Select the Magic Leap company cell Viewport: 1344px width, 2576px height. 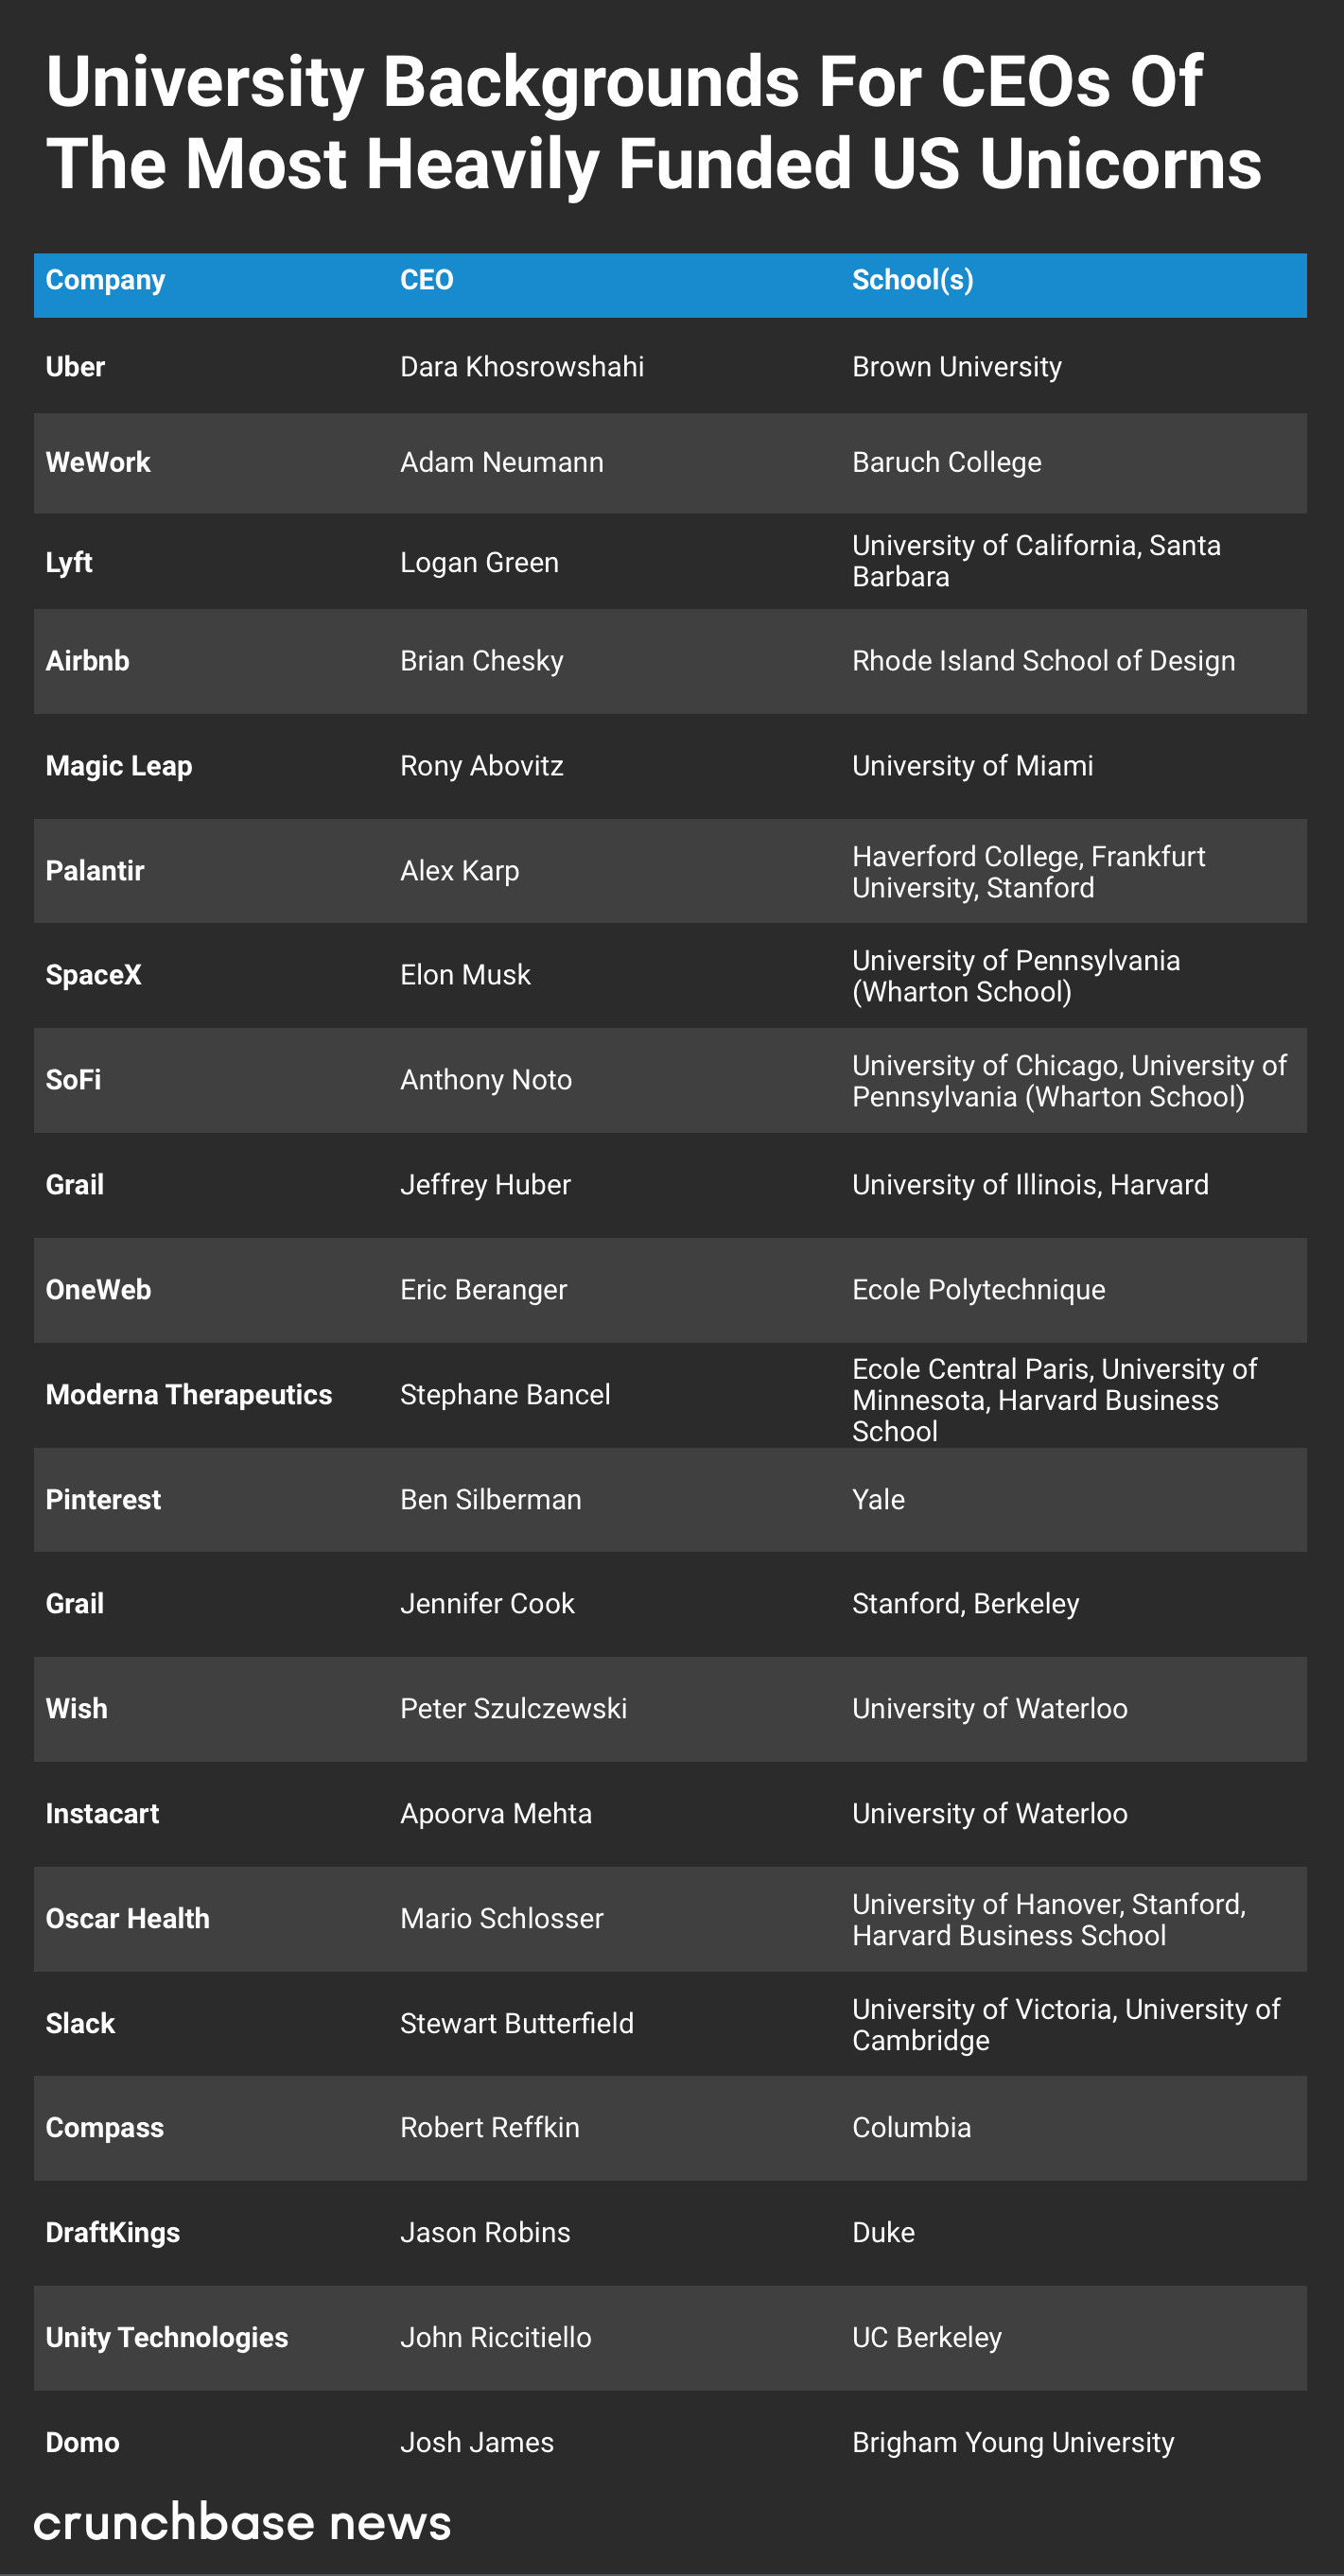click(x=119, y=766)
